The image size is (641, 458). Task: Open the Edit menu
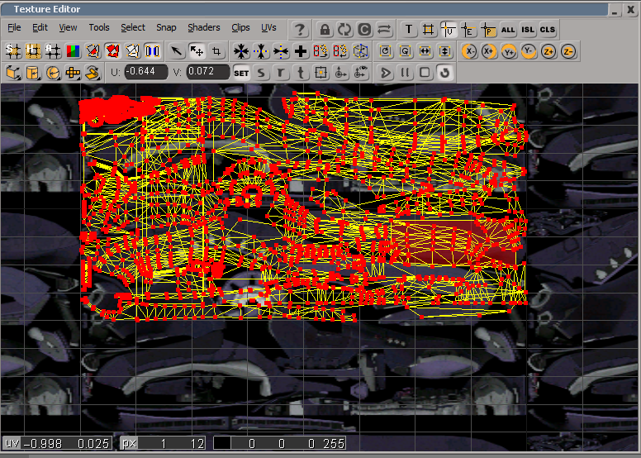[x=40, y=27]
